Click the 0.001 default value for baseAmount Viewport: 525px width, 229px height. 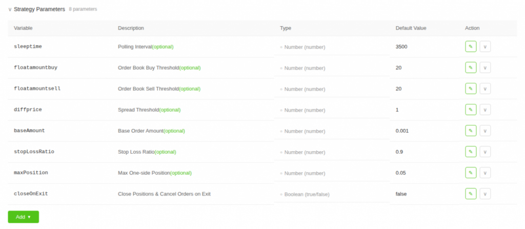click(x=402, y=131)
